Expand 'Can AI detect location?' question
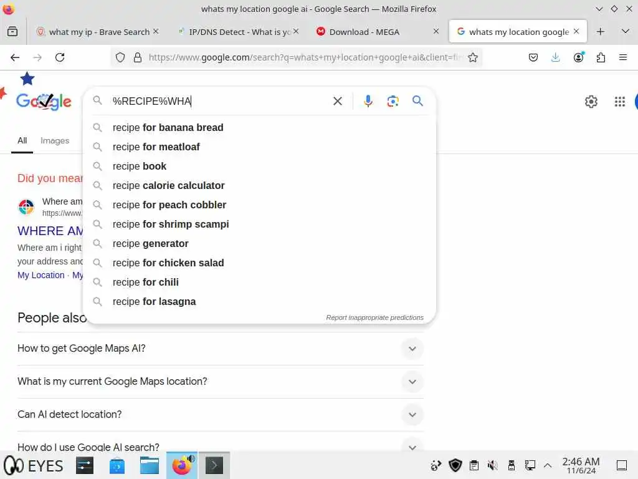 [221, 415]
